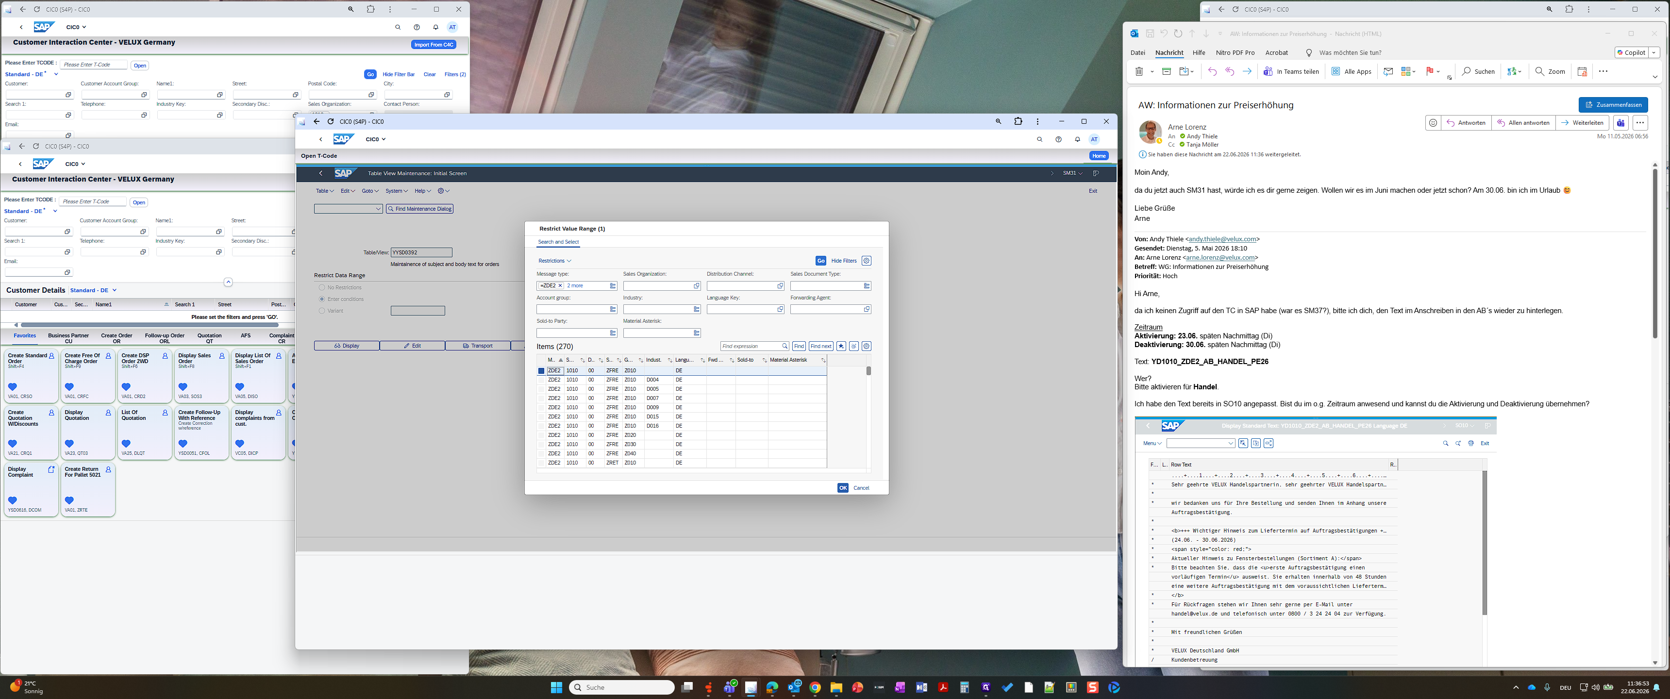The width and height of the screenshot is (1670, 699).
Task: Click andy.thiele@velux.com email link
Action: tap(1222, 239)
